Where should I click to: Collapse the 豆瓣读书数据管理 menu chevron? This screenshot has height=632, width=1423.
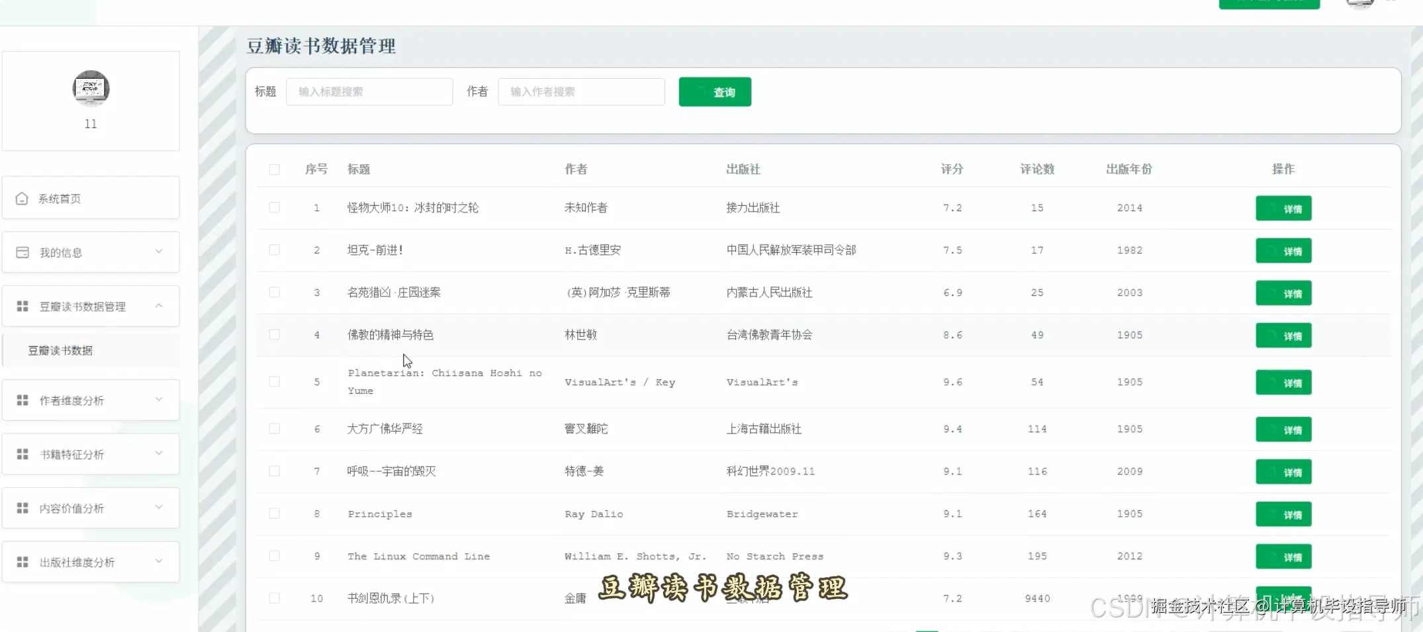click(159, 306)
